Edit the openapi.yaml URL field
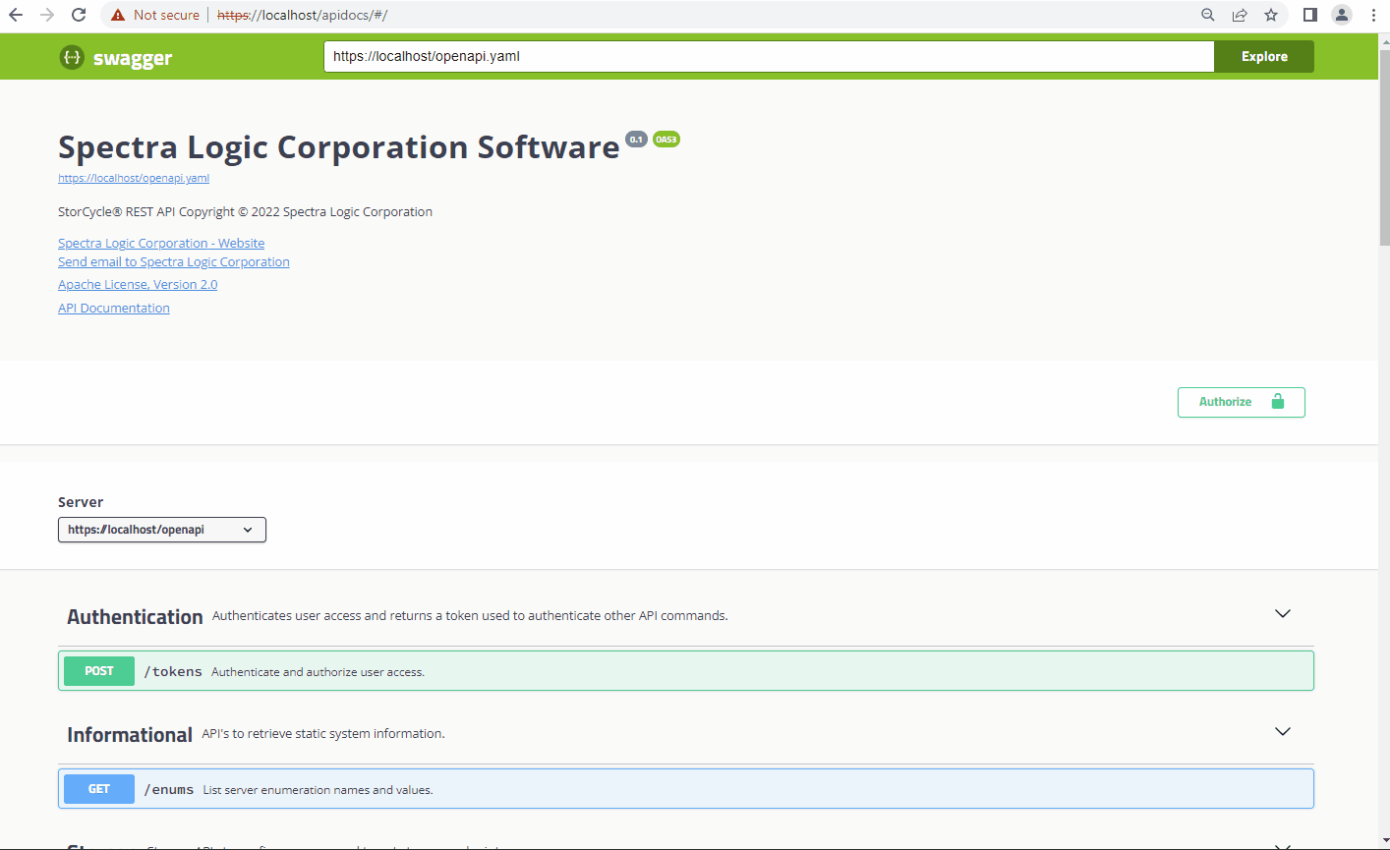This screenshot has width=1390, height=850. pos(769,56)
